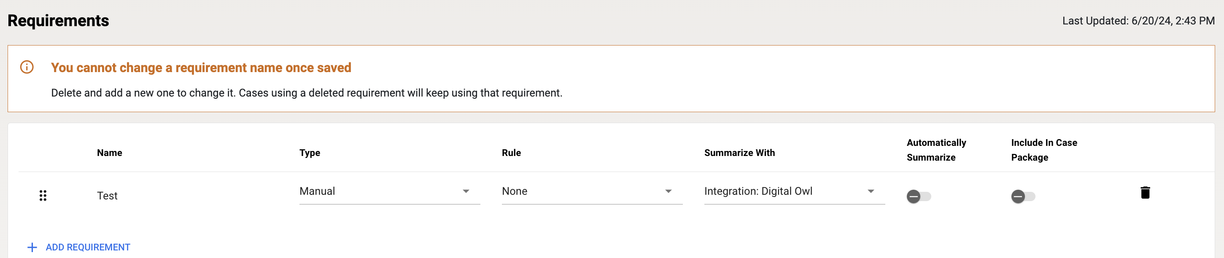Click the Requirements page heading
Screen dimensions: 1224x258
click(x=59, y=20)
